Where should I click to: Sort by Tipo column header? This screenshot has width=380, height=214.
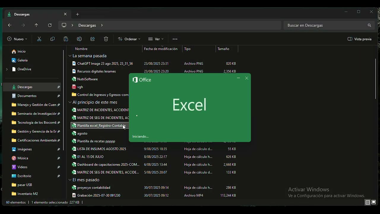click(187, 49)
